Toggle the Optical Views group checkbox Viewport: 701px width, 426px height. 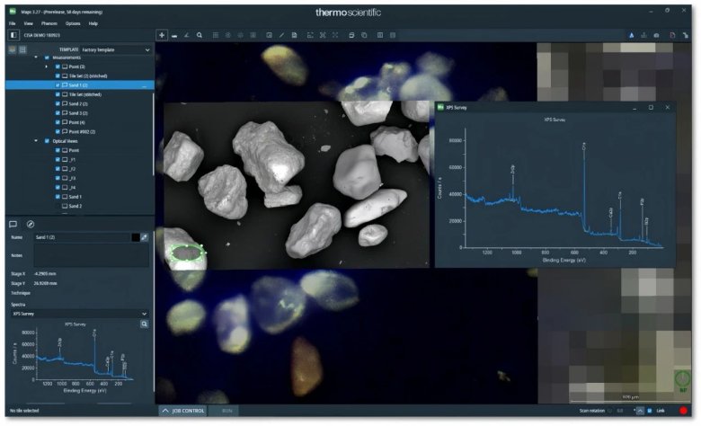47,141
